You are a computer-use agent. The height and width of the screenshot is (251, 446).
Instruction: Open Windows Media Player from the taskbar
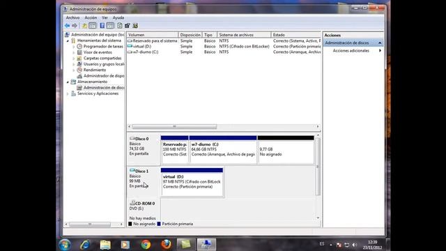point(125,245)
